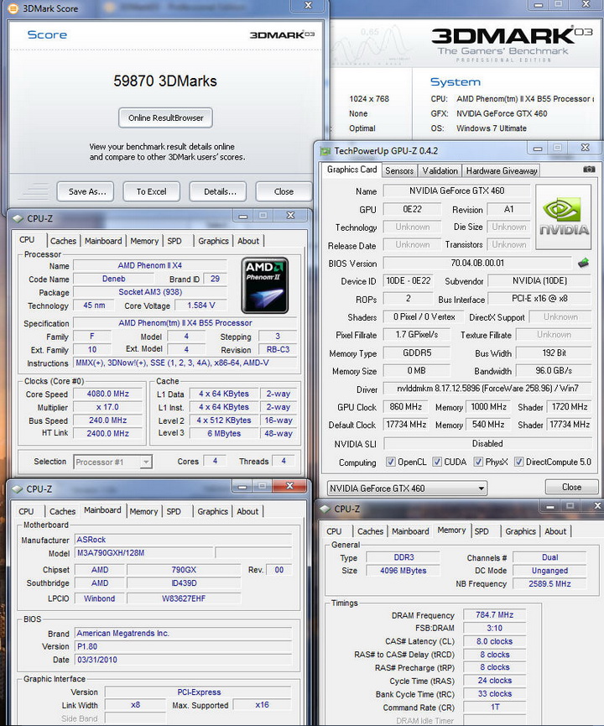
Task: Toggle the OpenCL checkbox in GPU-Z
Action: pyautogui.click(x=391, y=462)
